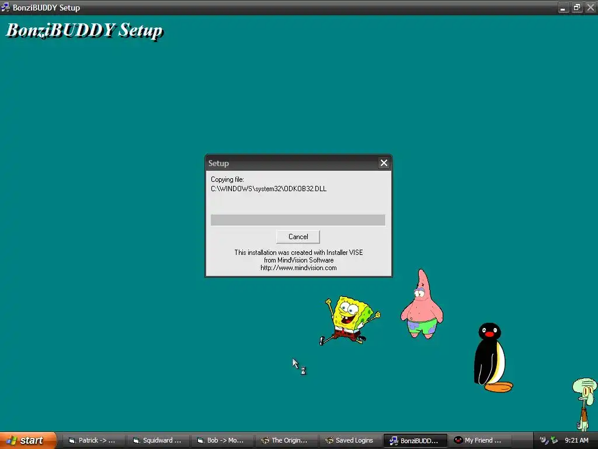Click the Pingu penguin desktop character
598x449 pixels.
pos(492,357)
